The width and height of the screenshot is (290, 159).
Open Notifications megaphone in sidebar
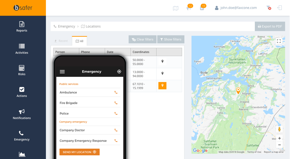[x=22, y=114]
